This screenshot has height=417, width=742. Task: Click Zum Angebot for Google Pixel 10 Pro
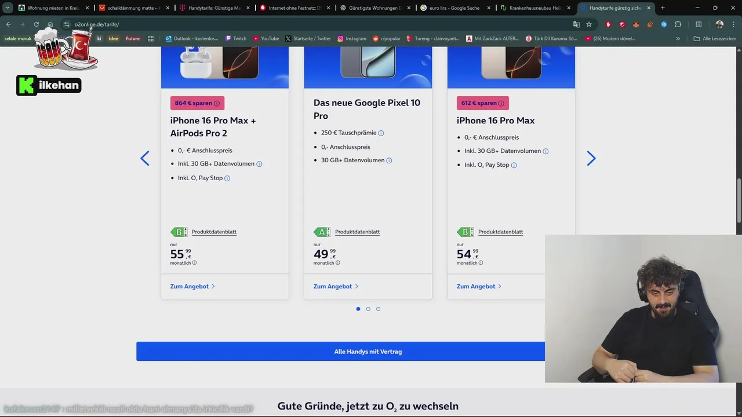tap(336, 286)
